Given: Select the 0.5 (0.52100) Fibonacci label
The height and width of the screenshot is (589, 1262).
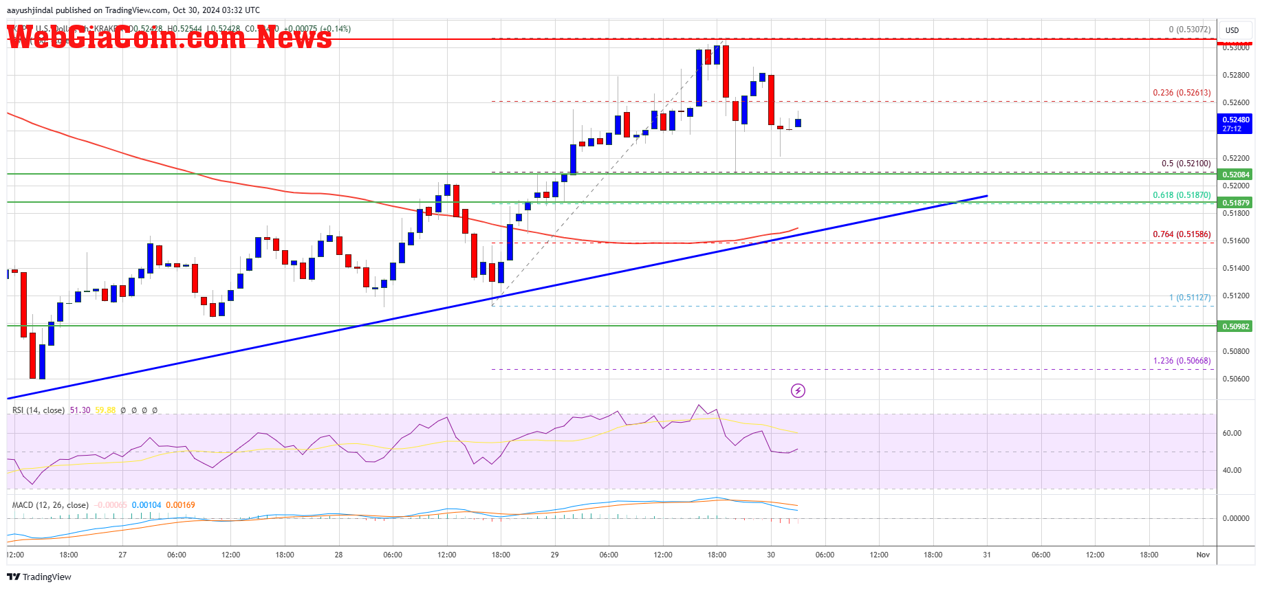Looking at the screenshot, I should point(1186,164).
